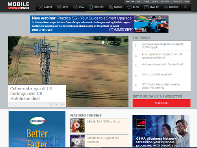
Task: Play the Mobile Mix 2021 and out video
Action: 77,126
